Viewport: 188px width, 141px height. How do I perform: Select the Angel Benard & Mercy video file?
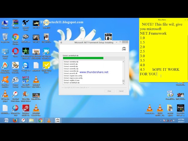tap(36, 53)
